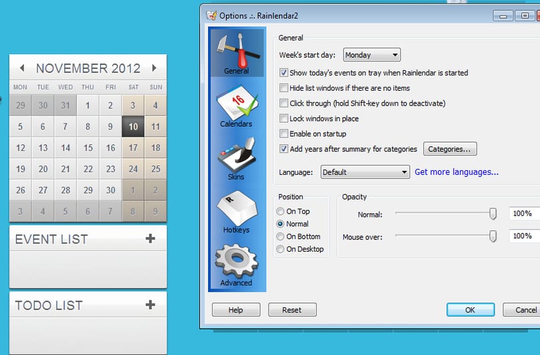
Task: Minimize the Options window
Action: (503, 16)
